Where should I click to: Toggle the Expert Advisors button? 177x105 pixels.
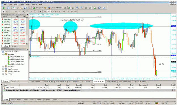tap(55, 8)
